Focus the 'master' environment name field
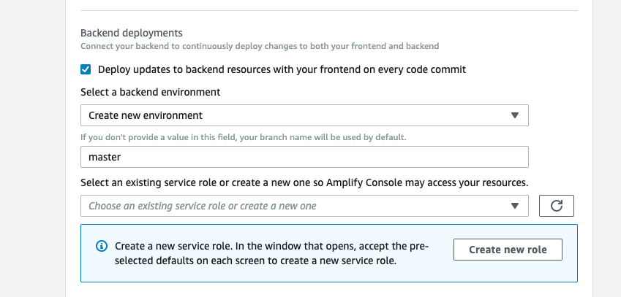 (x=304, y=157)
